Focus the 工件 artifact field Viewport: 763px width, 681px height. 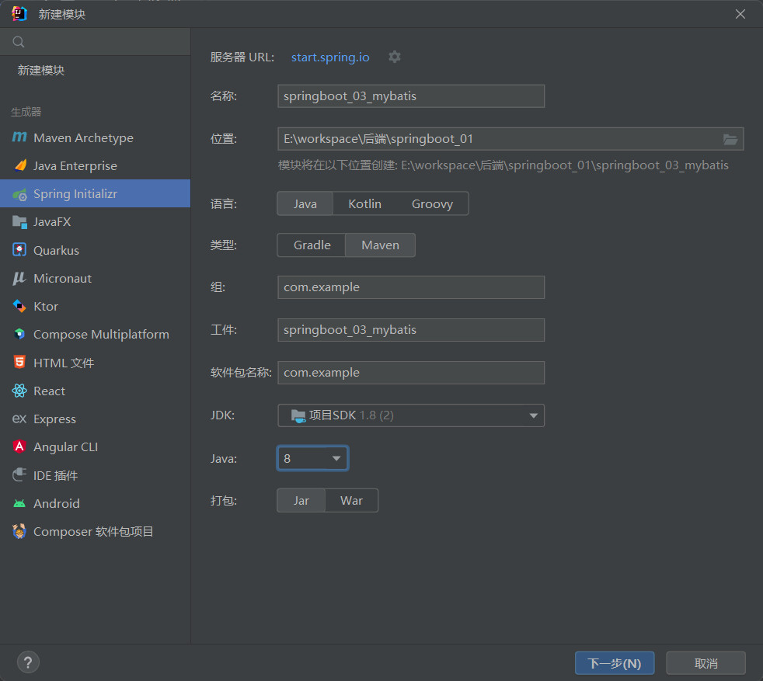point(411,330)
